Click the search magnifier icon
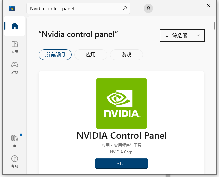The width and height of the screenshot is (219, 177). (x=125, y=9)
